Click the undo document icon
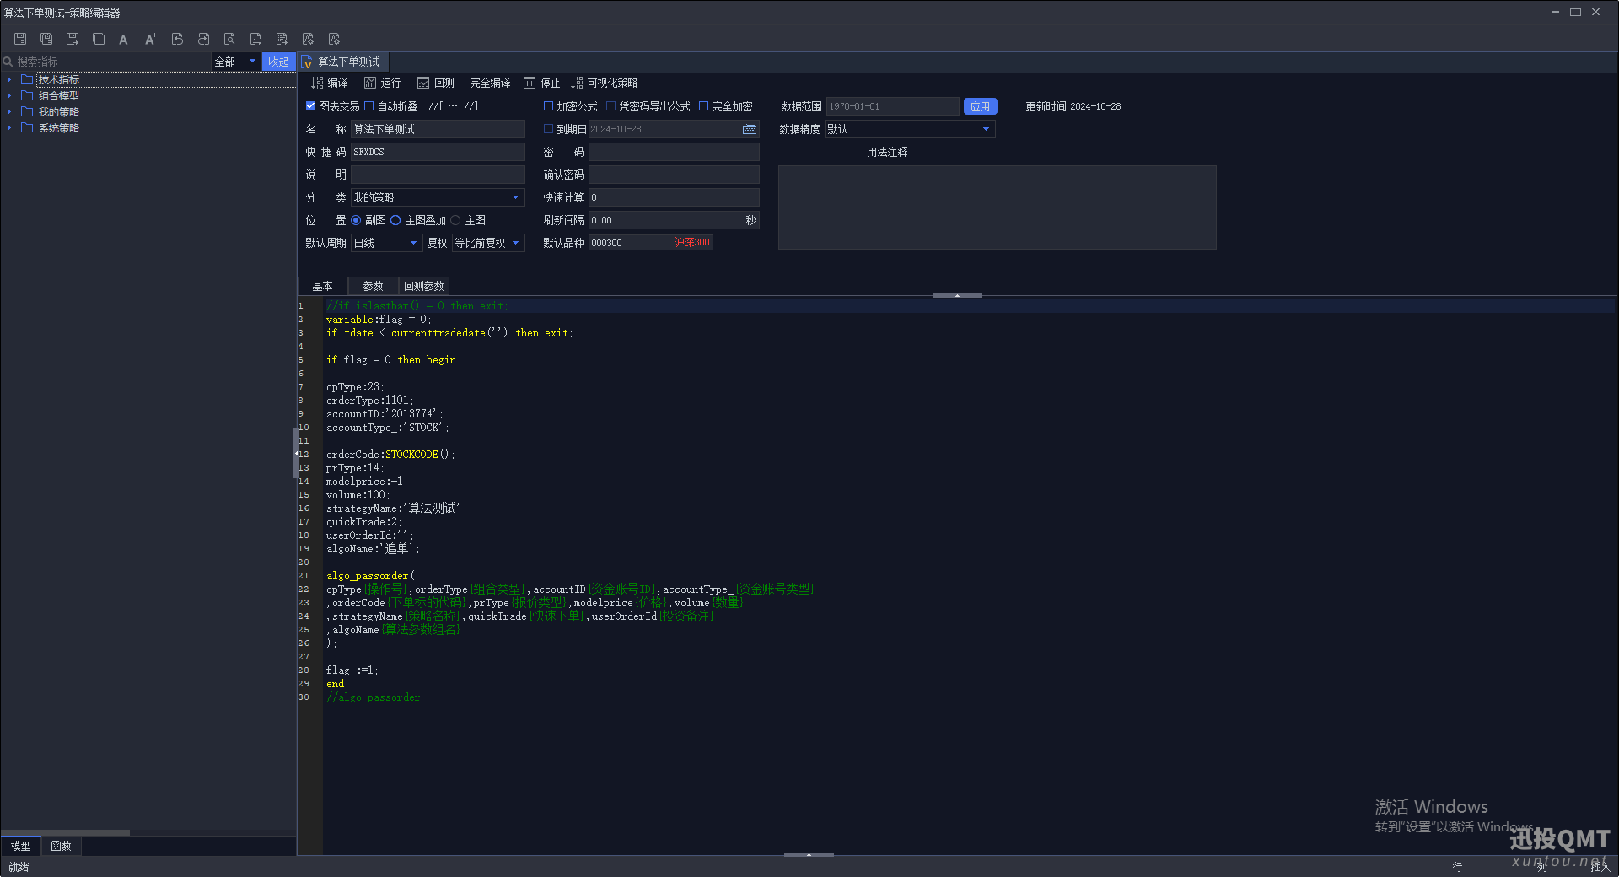 (x=177, y=39)
